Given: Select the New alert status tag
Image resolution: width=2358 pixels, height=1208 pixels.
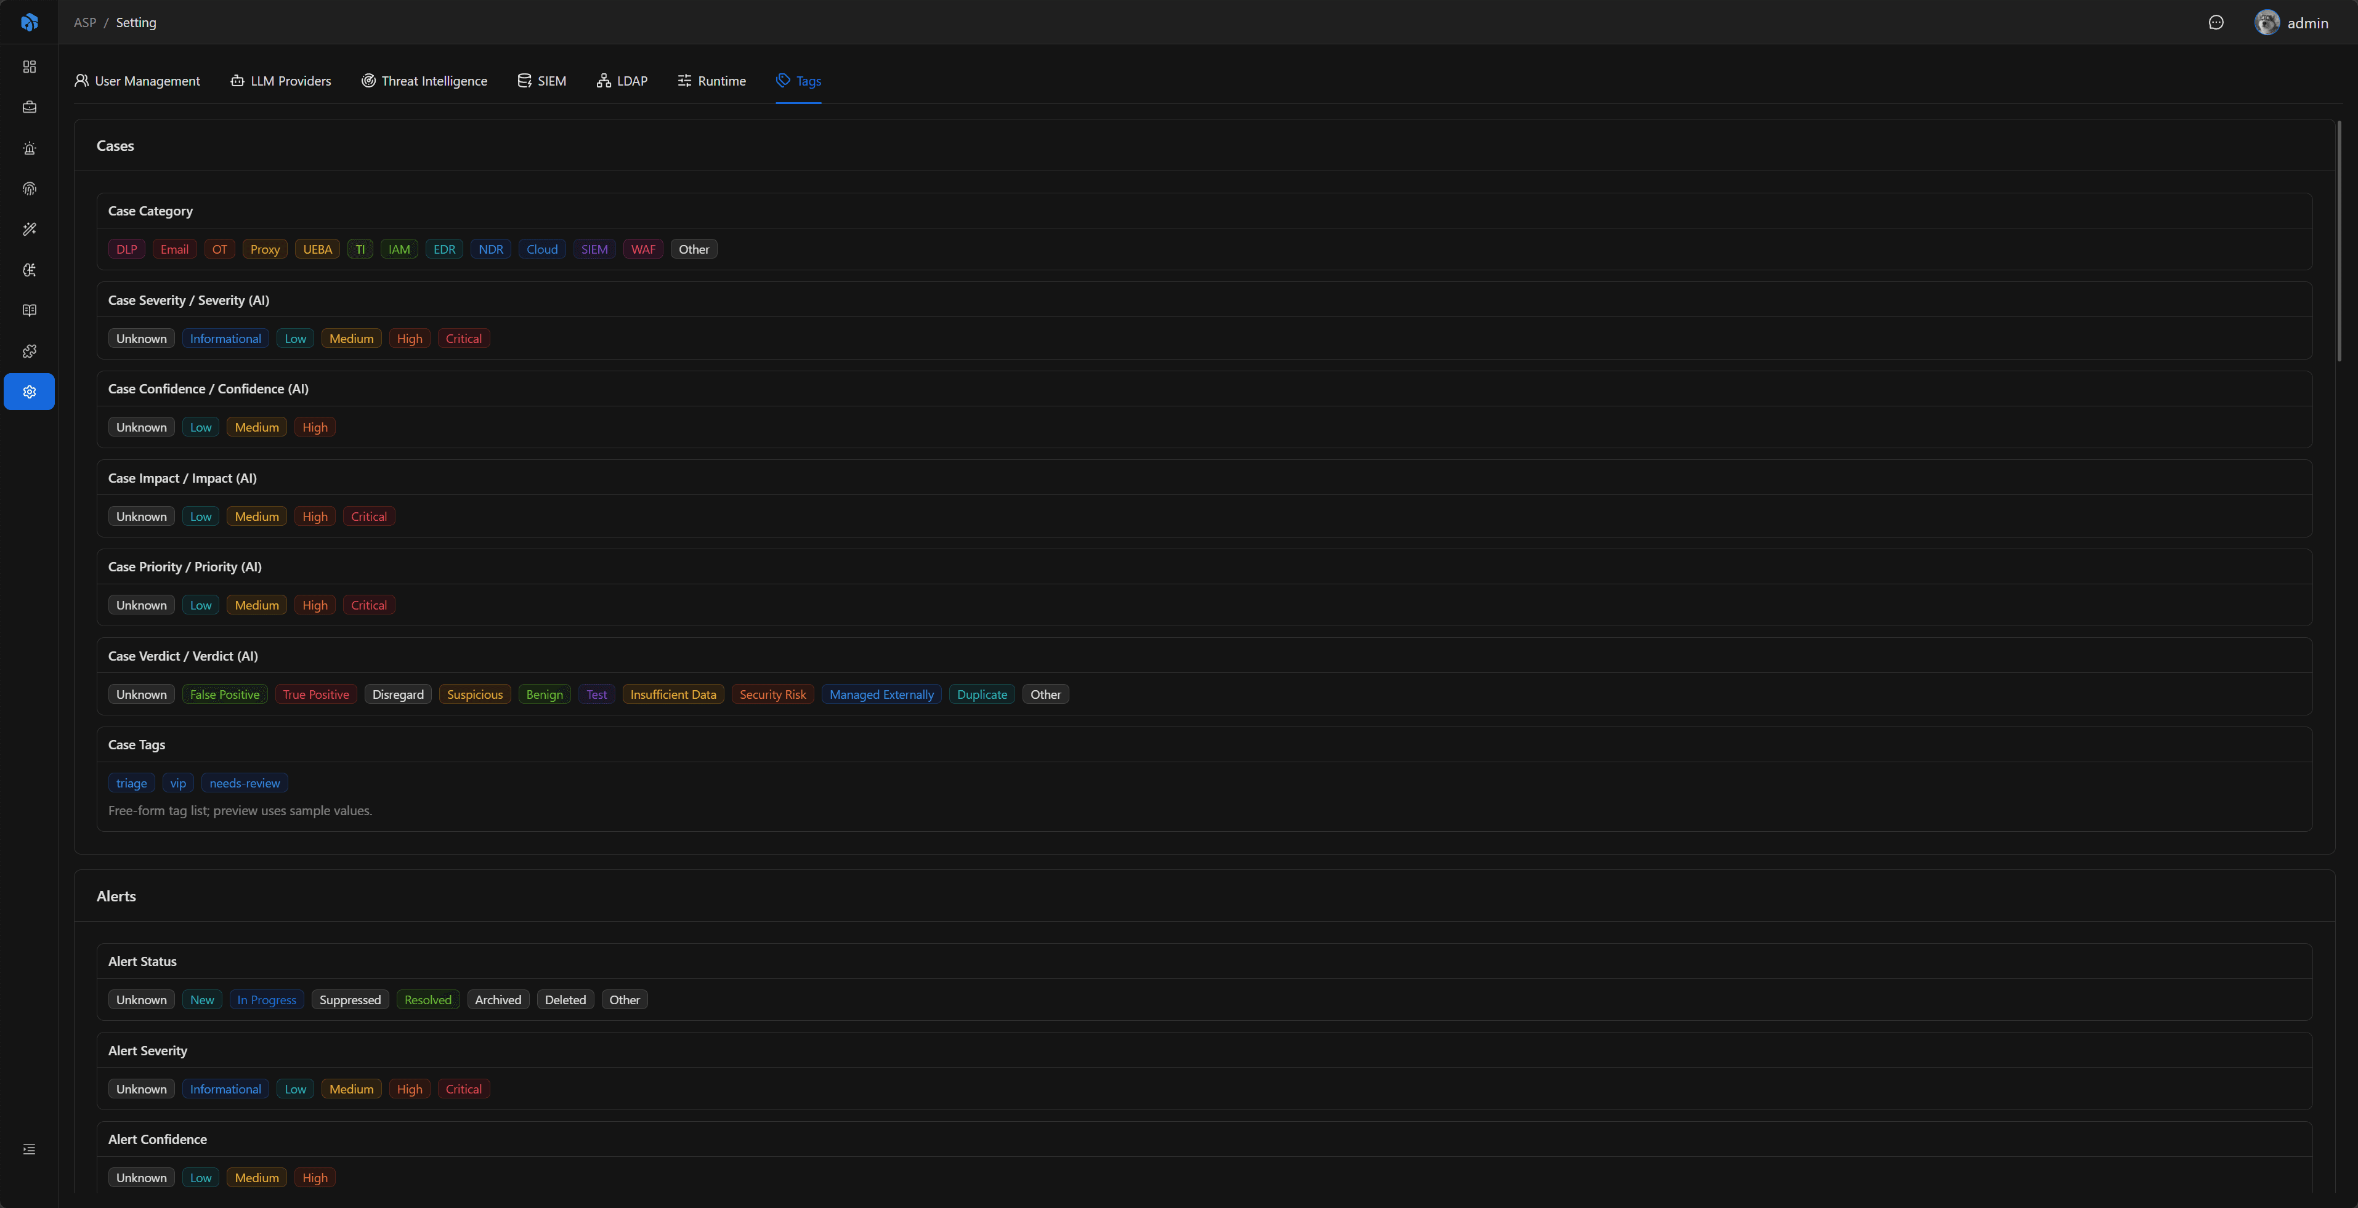Looking at the screenshot, I should click(x=201, y=1001).
